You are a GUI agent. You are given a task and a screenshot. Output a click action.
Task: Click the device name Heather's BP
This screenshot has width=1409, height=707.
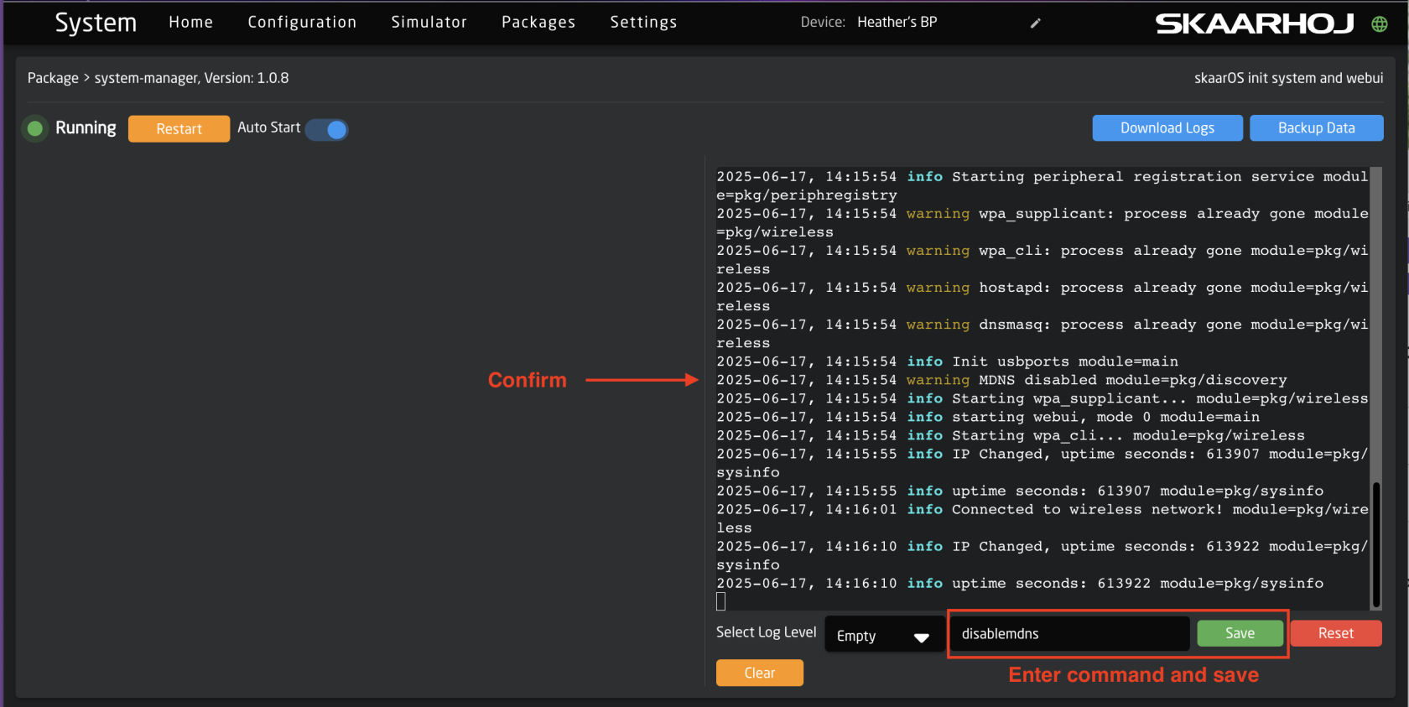897,23
